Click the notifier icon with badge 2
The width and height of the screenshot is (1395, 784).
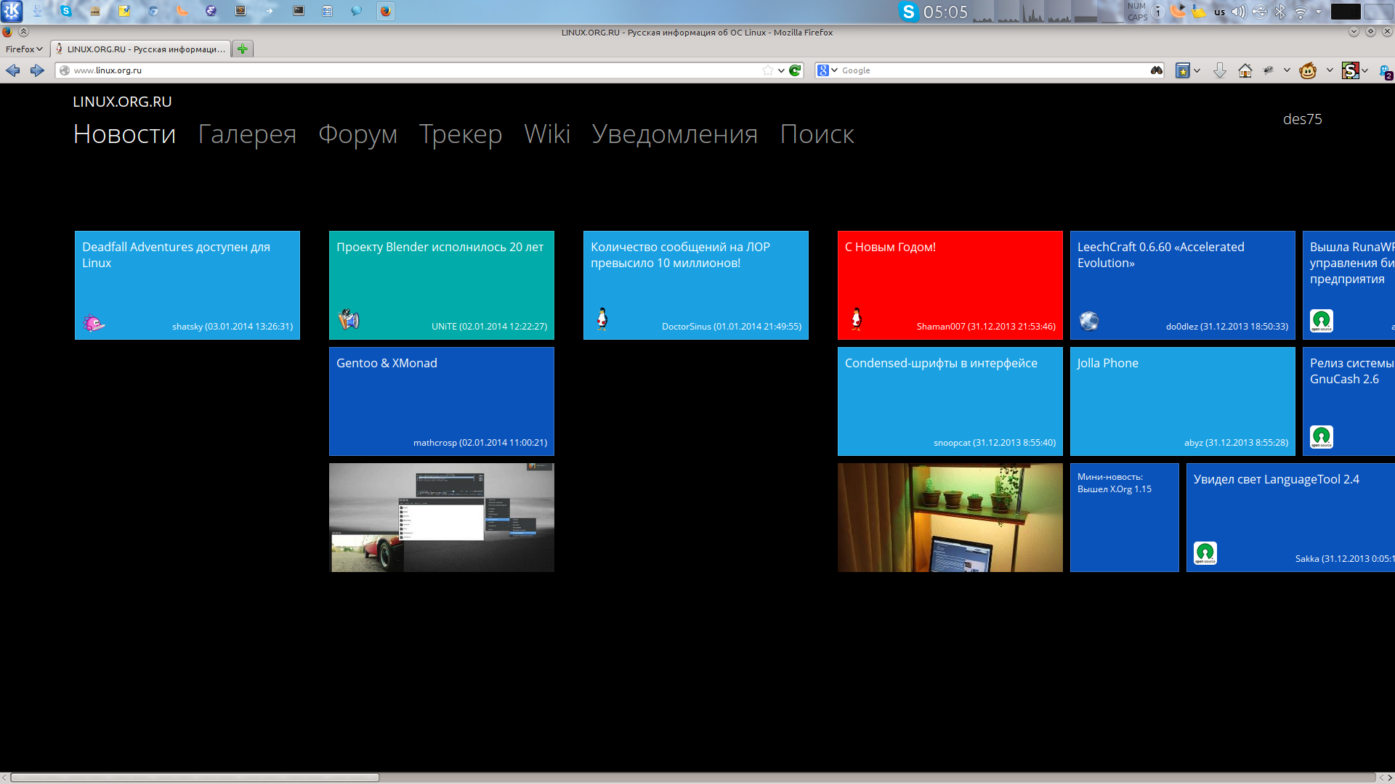pos(1386,71)
